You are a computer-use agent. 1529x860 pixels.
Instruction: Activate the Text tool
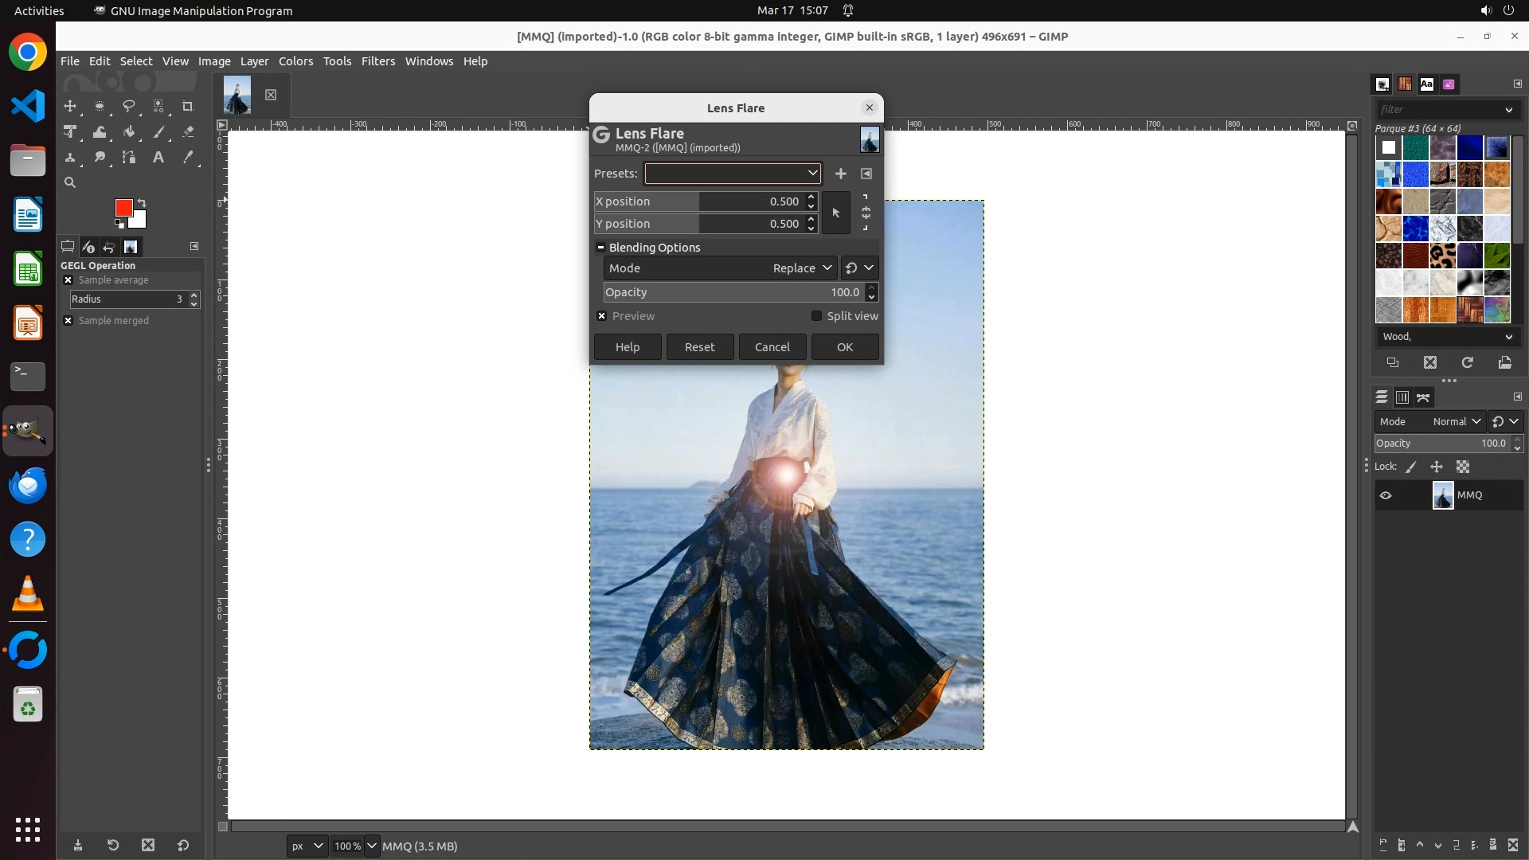pyautogui.click(x=158, y=158)
